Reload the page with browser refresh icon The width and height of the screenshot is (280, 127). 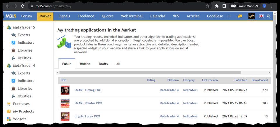pyautogui.click(x=23, y=6)
